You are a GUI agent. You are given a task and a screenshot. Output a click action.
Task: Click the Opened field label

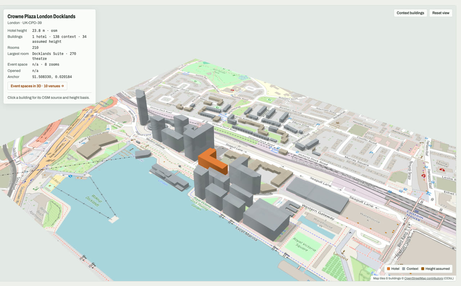point(14,71)
